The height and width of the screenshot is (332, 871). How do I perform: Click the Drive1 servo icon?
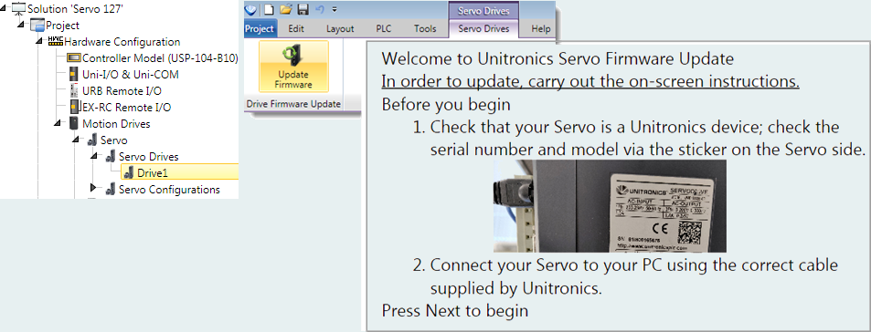(x=129, y=173)
